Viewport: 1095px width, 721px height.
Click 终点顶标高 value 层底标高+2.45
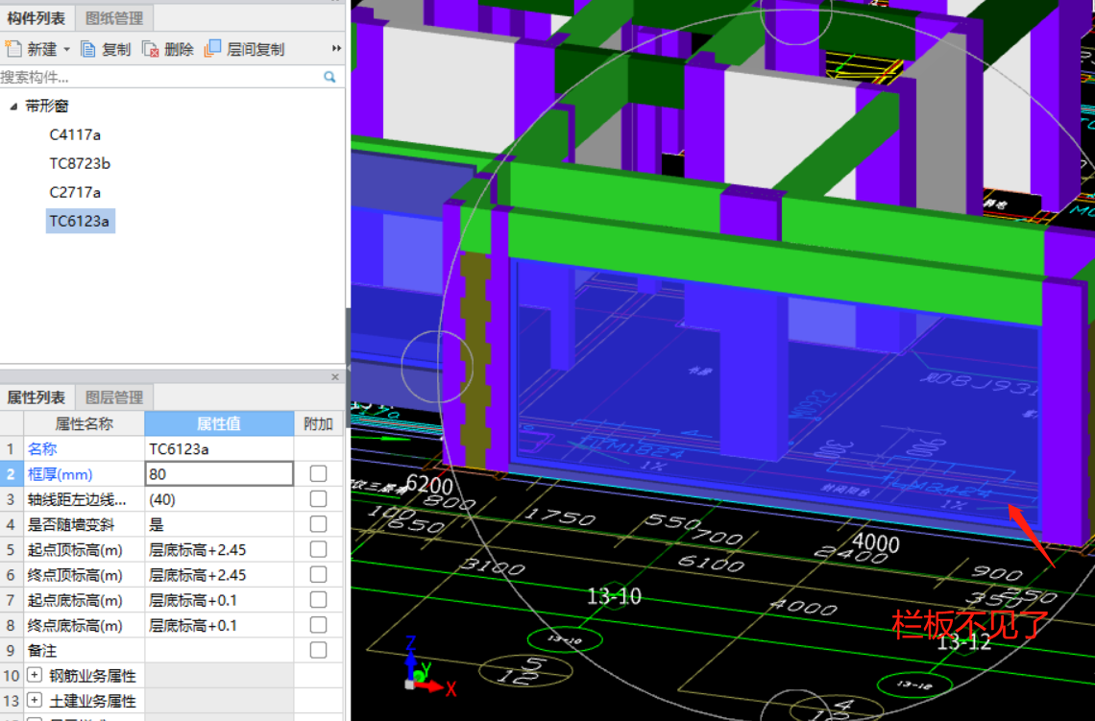click(x=219, y=574)
